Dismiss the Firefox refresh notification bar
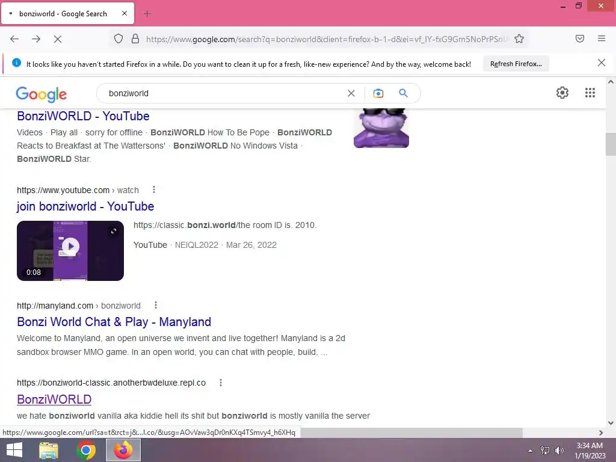Screen dimensions: 616x462 tap(602, 63)
